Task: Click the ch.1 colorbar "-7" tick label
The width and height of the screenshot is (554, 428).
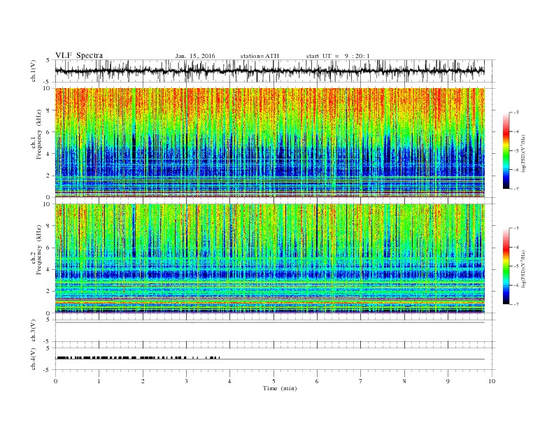Action: click(516, 189)
